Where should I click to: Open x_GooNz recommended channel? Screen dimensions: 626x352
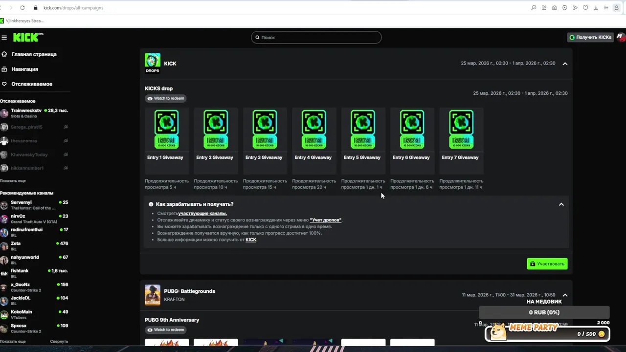pos(34,287)
